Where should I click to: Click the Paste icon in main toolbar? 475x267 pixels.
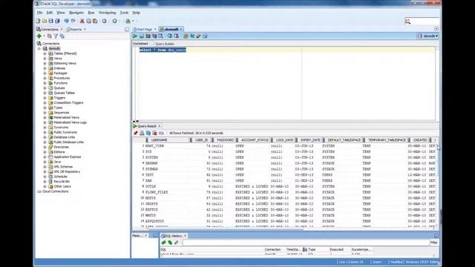tap(95, 21)
